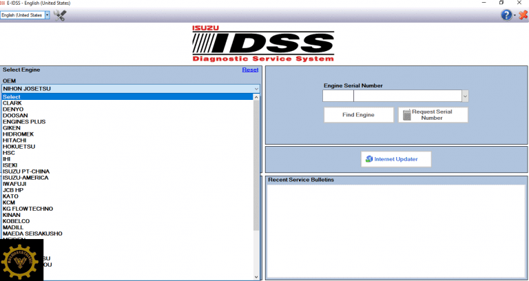This screenshot has height=281, width=529.
Task: Open the blue Help question mark icon
Action: coord(506,15)
